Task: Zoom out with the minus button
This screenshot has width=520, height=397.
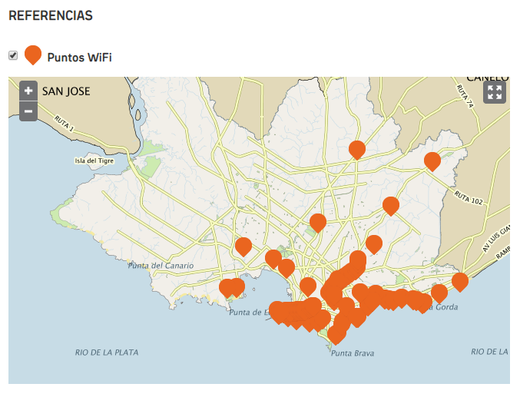Action: click(28, 111)
